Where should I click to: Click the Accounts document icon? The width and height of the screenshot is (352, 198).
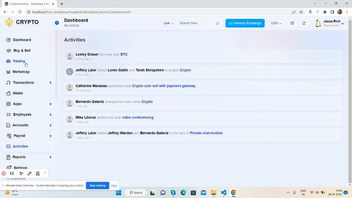(x=8, y=125)
